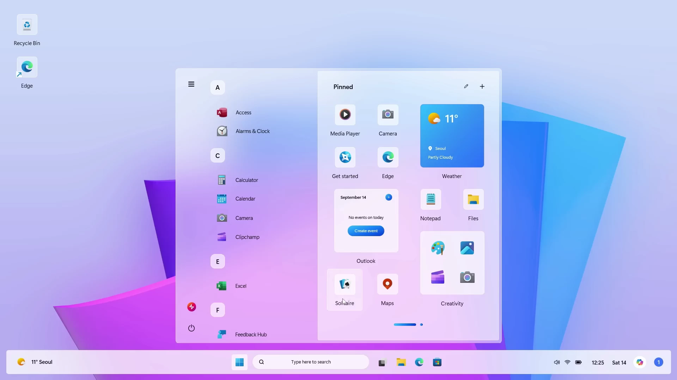677x380 pixels.
Task: Jump to sections via the A header
Action: pos(218,87)
